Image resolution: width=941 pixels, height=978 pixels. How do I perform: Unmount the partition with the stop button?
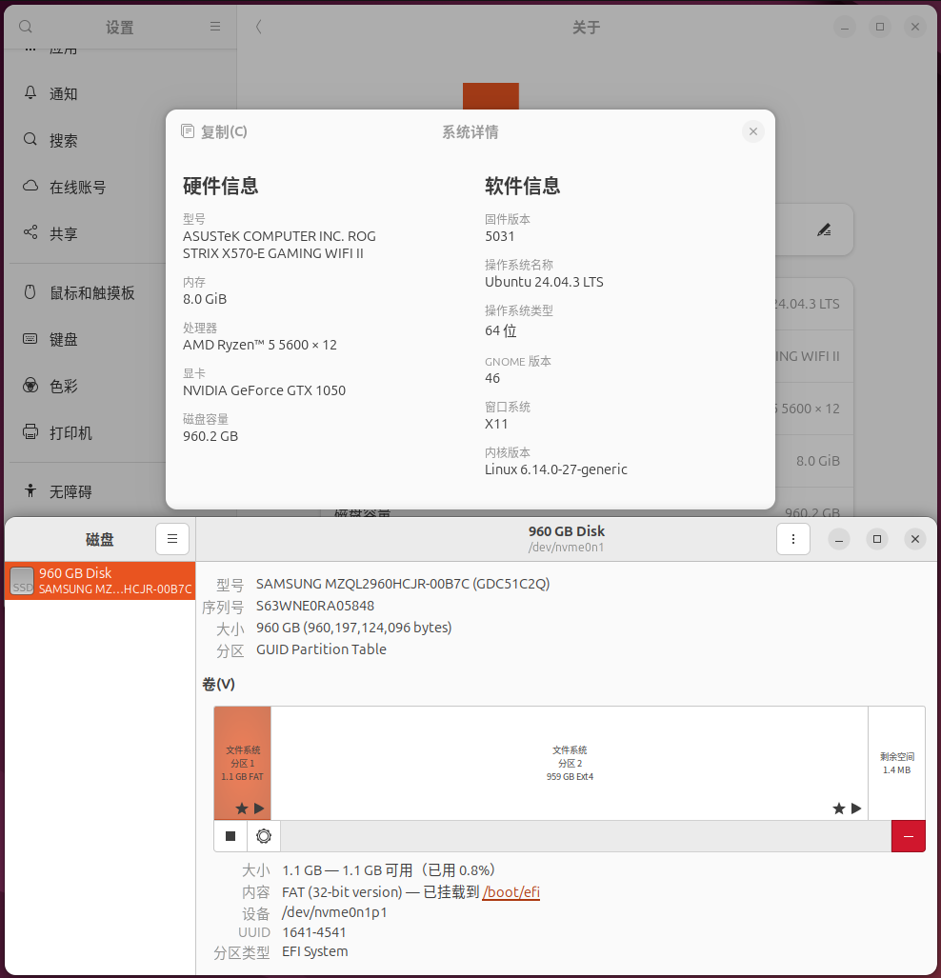(230, 836)
